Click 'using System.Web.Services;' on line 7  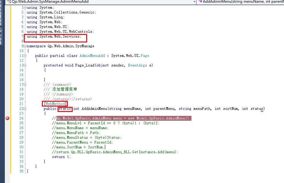click(x=54, y=36)
